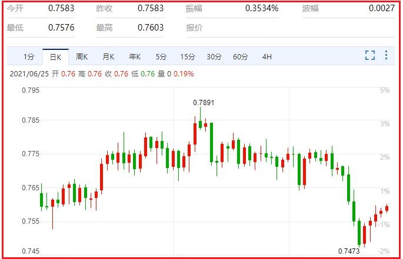403x259 pixels.
Task: Click the 0.795 axis label
Action: (31, 90)
